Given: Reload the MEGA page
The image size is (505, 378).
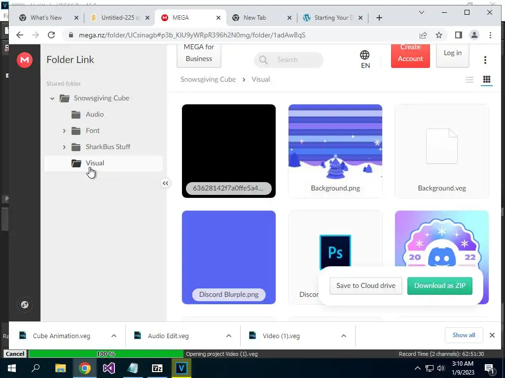Looking at the screenshot, I should 51,35.
